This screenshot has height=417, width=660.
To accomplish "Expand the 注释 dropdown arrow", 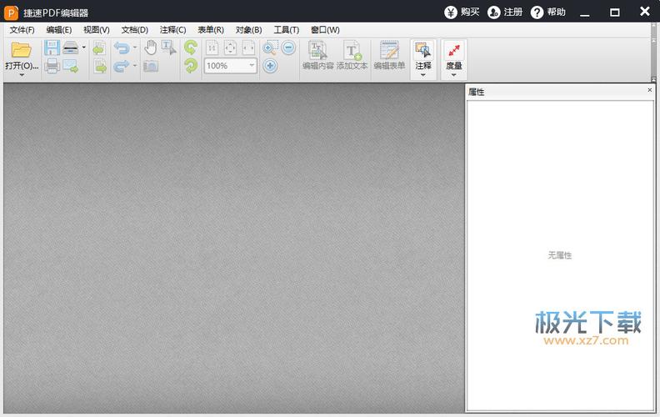I will (x=423, y=75).
